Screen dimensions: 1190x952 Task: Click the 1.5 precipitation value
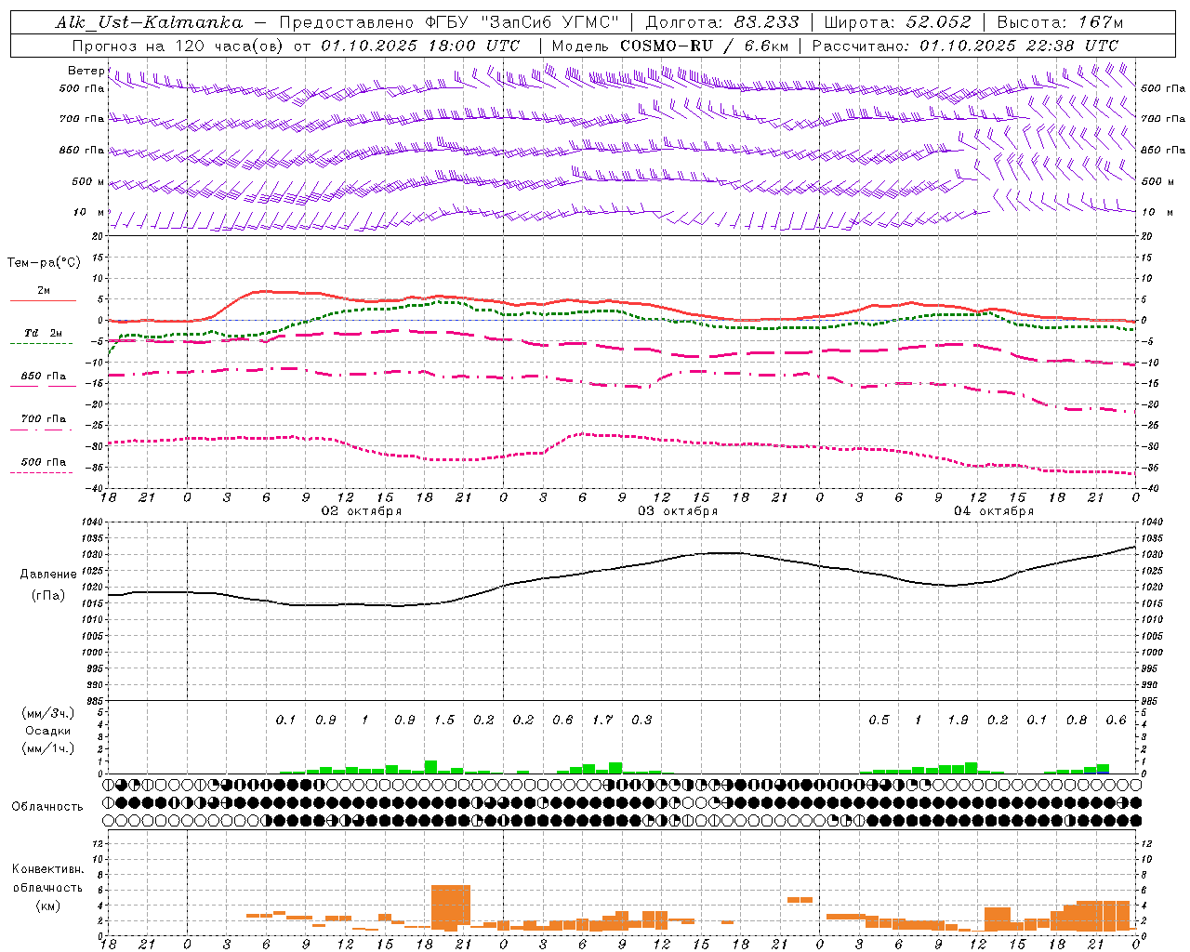(444, 721)
